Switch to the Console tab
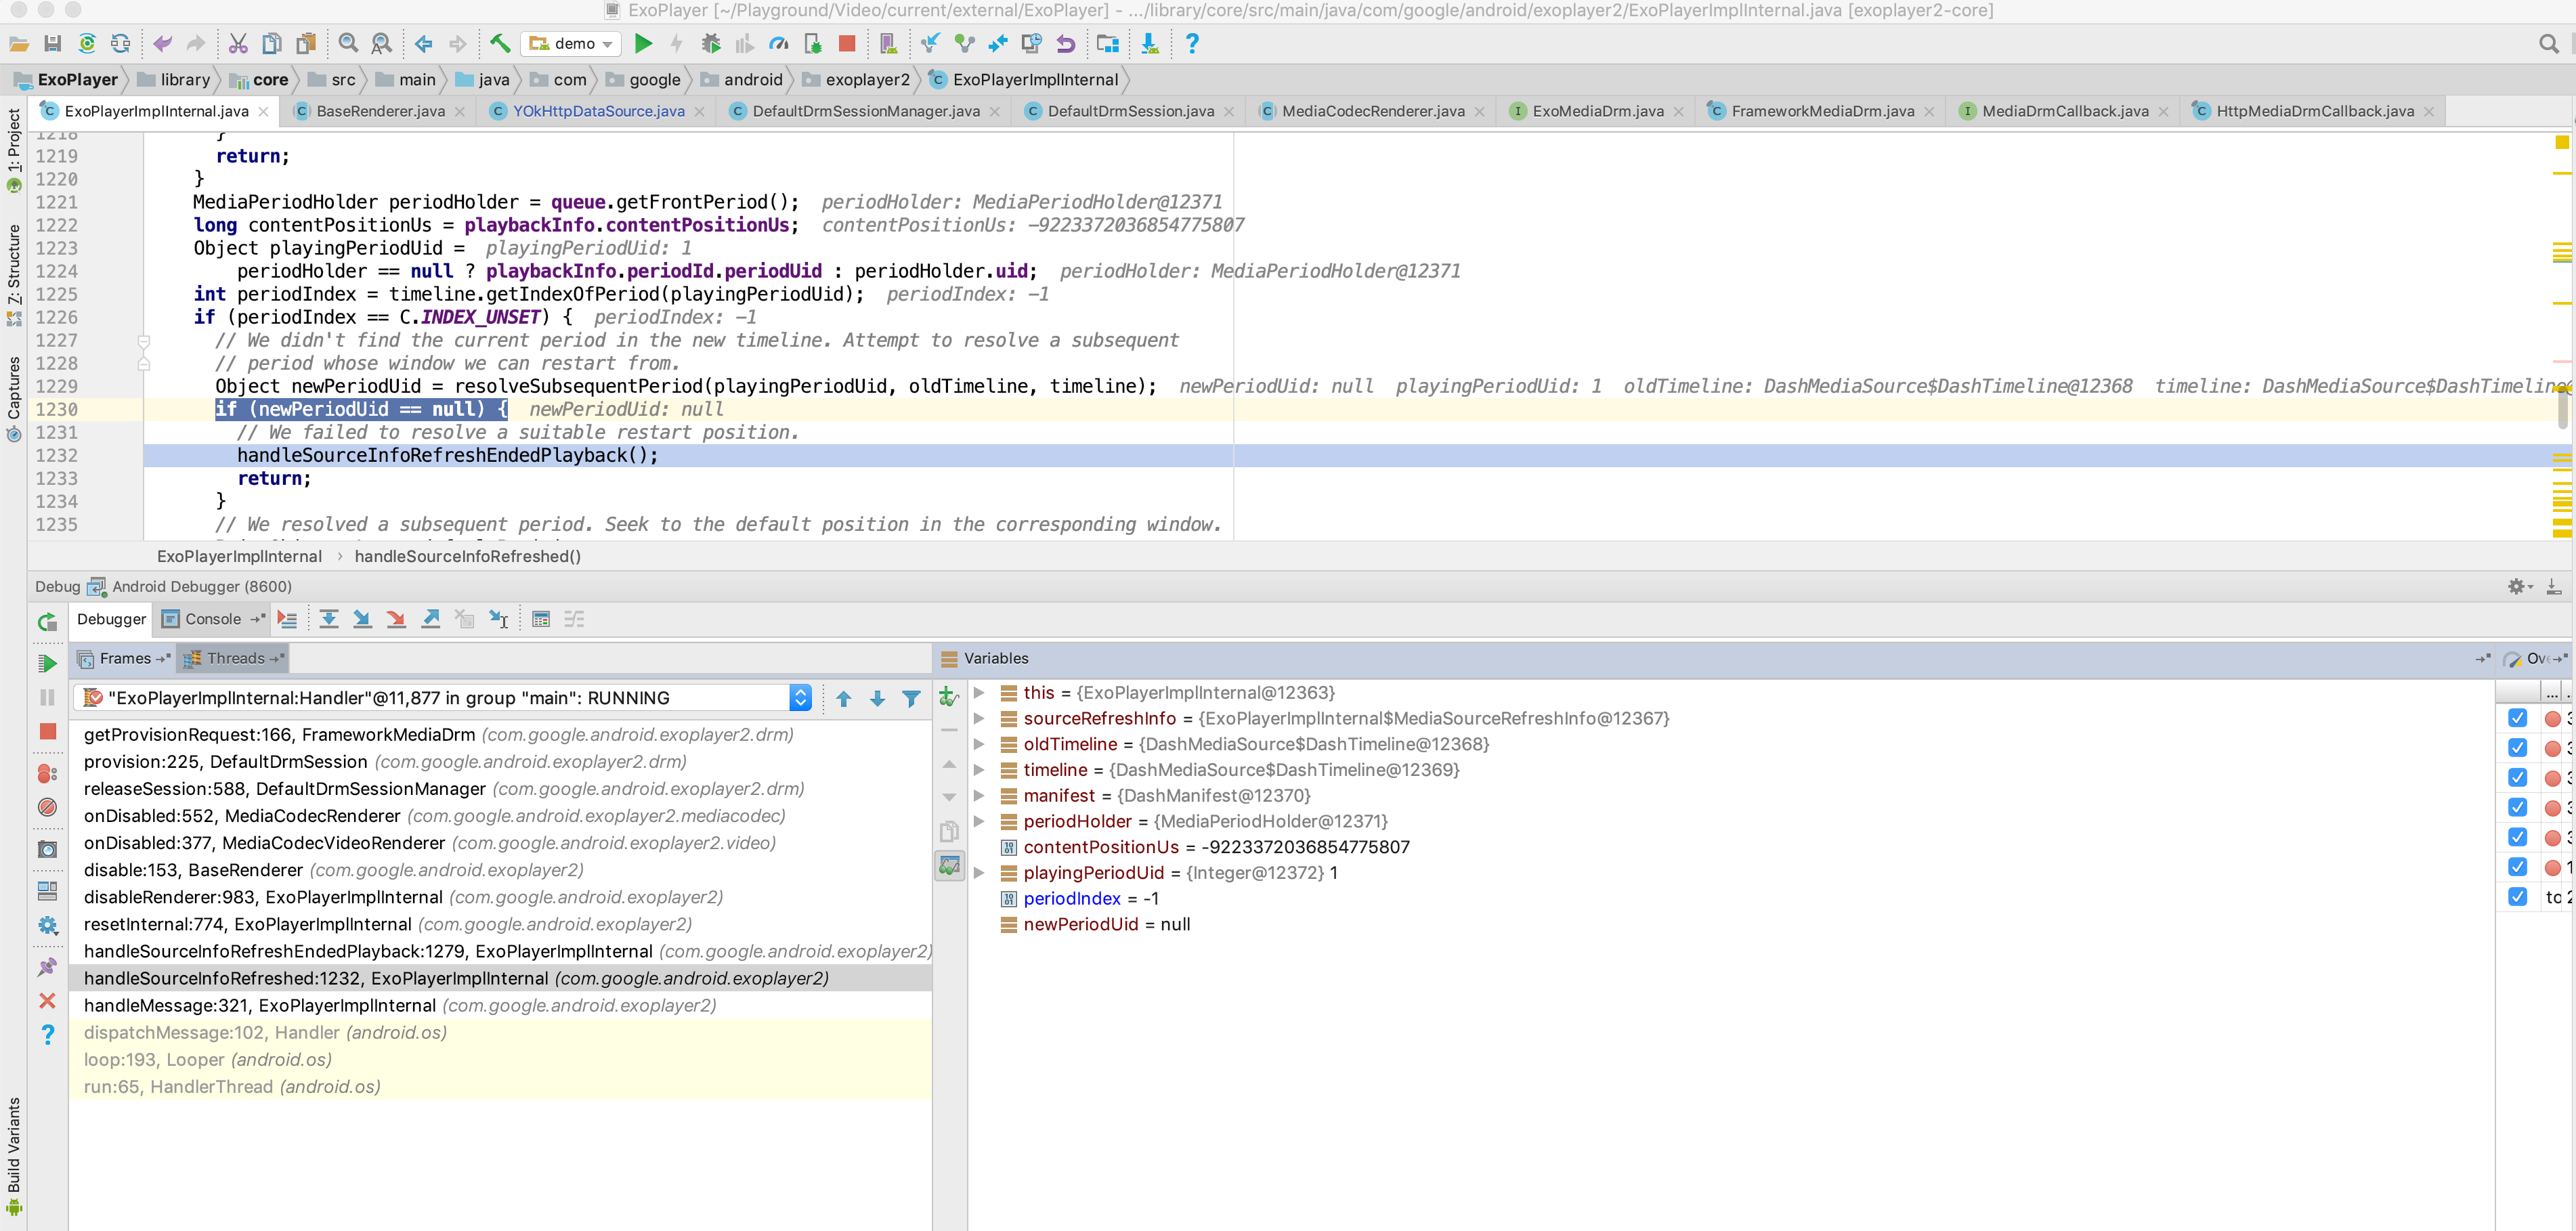This screenshot has height=1231, width=2576. (x=212, y=618)
